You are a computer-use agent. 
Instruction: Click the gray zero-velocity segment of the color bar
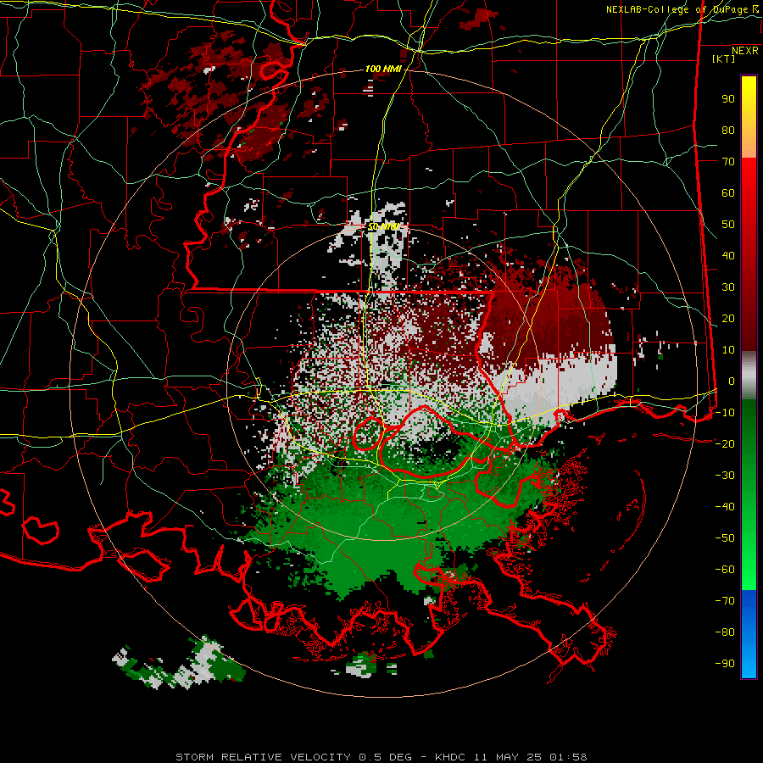tap(749, 376)
